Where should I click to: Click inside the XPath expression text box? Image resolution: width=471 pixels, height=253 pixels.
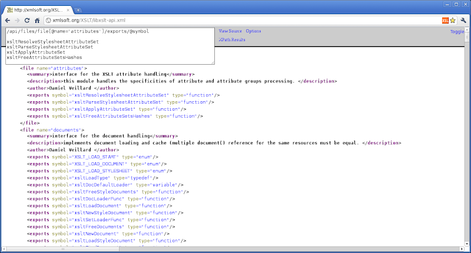(110, 46)
